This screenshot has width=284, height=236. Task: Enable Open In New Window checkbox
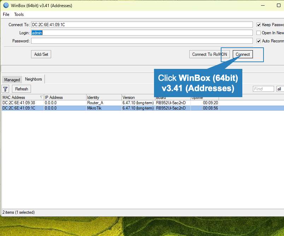click(x=259, y=33)
